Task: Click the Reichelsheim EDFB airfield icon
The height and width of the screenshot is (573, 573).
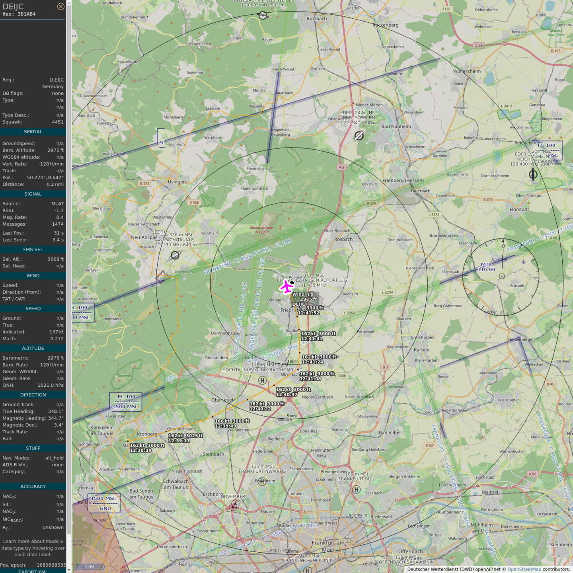Action: click(533, 174)
